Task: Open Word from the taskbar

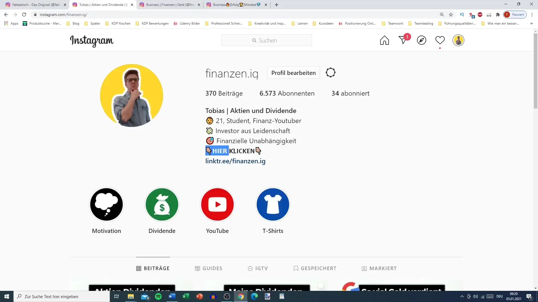Action: (x=172, y=296)
